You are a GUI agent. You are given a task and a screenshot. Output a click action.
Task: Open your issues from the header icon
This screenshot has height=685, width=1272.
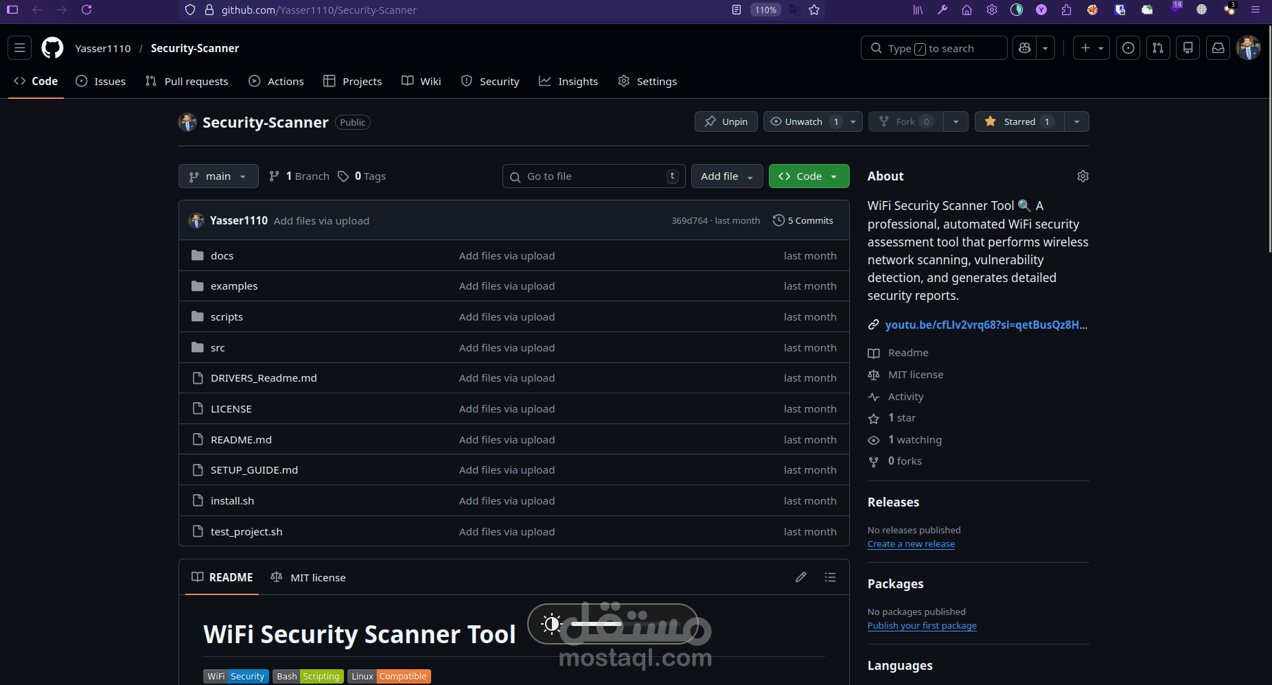point(1129,48)
